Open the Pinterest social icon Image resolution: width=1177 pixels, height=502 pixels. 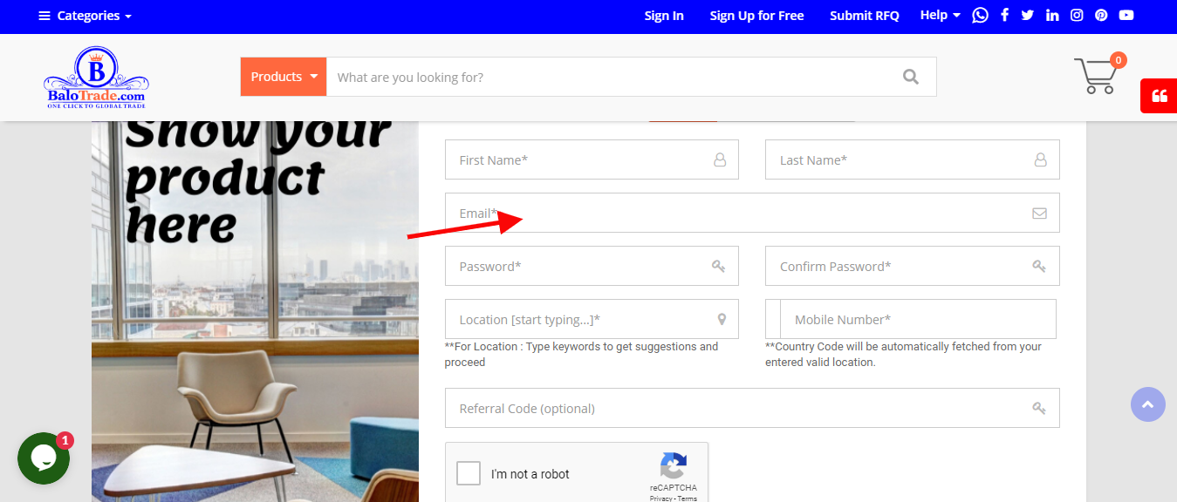(x=1101, y=16)
